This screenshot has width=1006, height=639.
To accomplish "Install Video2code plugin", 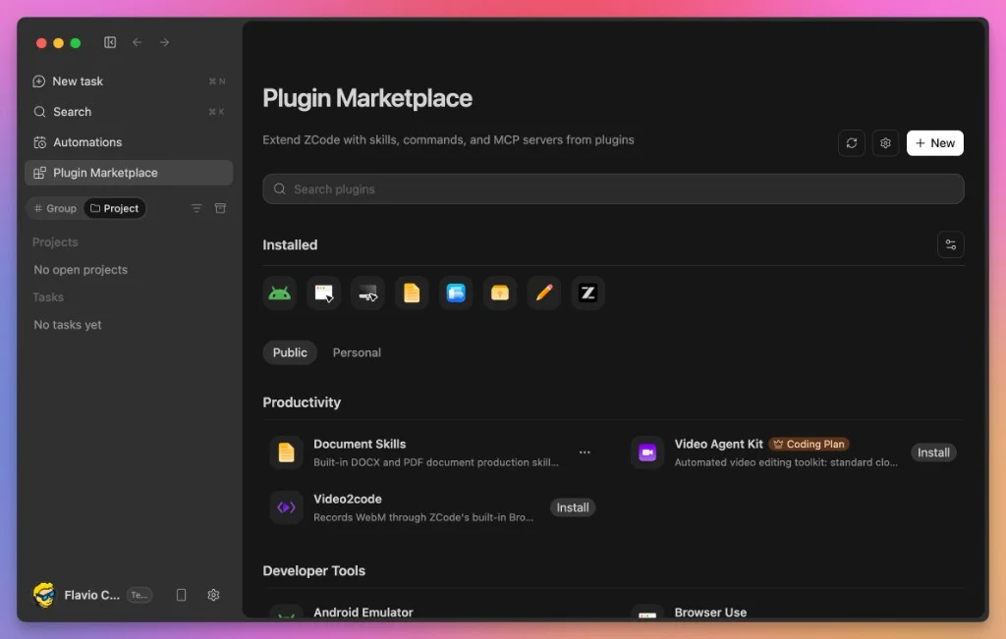I will (x=573, y=507).
